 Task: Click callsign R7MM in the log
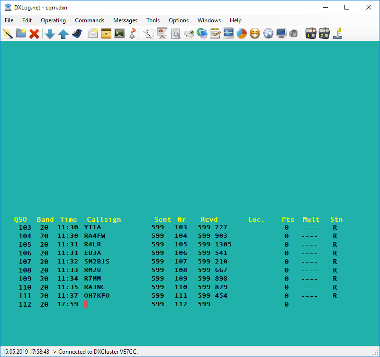tap(92, 279)
